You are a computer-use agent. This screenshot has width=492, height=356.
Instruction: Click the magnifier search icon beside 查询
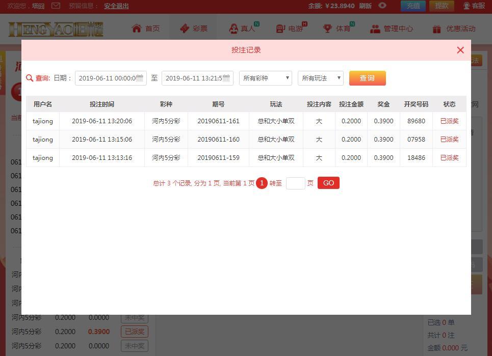(x=30, y=78)
